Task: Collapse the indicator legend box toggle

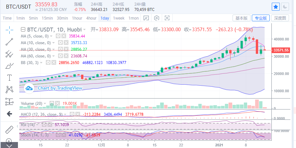Action: pos(23,30)
